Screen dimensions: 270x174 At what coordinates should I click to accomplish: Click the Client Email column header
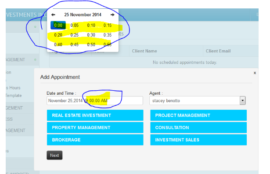218,51
